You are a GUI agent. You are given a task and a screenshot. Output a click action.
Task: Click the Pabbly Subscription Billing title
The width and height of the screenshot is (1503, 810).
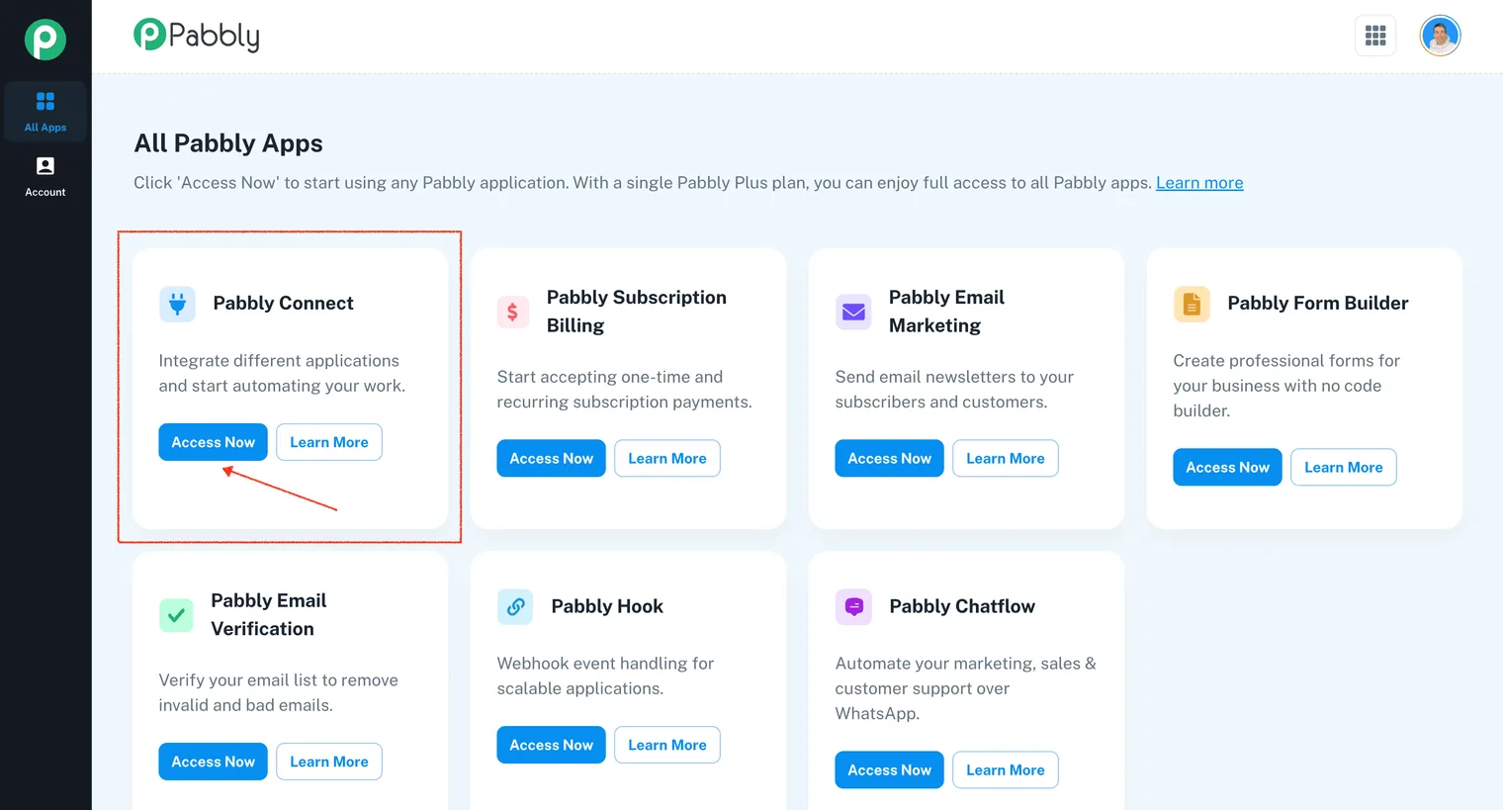[x=637, y=312]
